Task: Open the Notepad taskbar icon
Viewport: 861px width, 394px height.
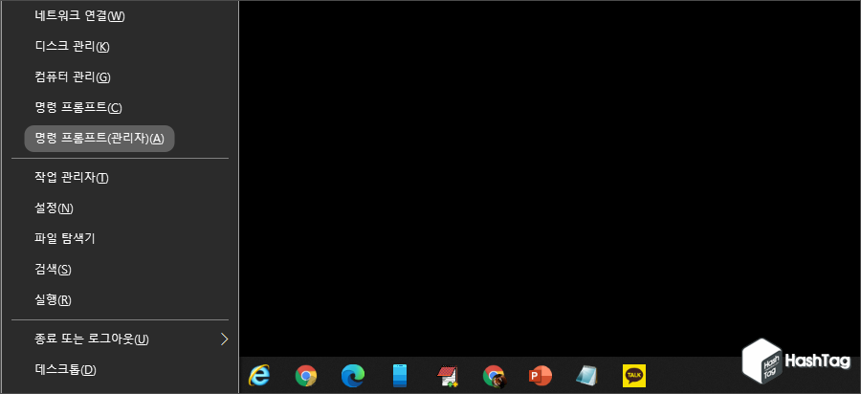Action: click(x=587, y=376)
